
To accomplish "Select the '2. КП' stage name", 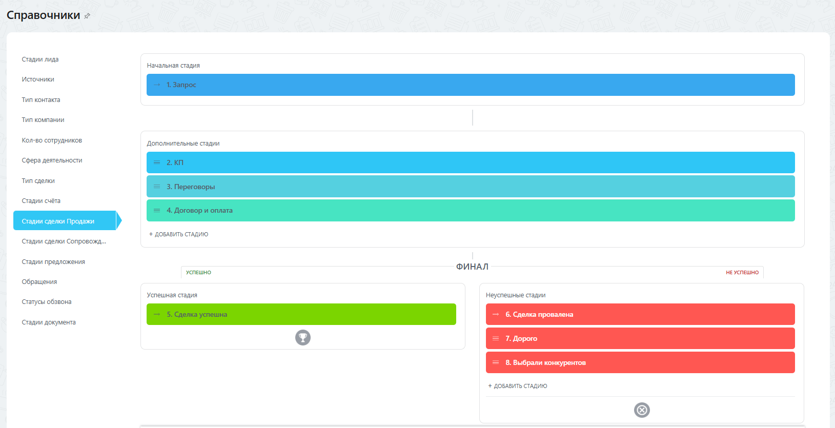I will point(175,162).
